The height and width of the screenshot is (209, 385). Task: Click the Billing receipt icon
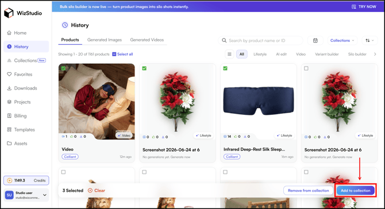pos(9,115)
